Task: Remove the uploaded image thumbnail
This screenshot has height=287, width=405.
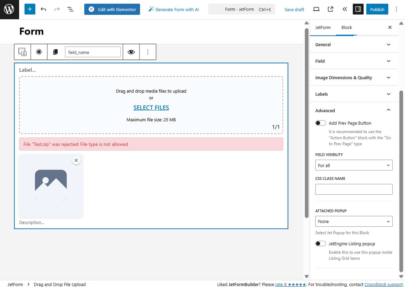Action: click(x=76, y=160)
